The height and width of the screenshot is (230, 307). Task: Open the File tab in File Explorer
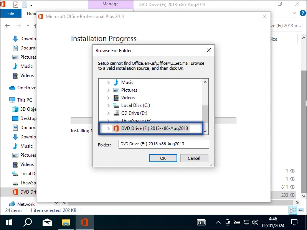(11, 13)
